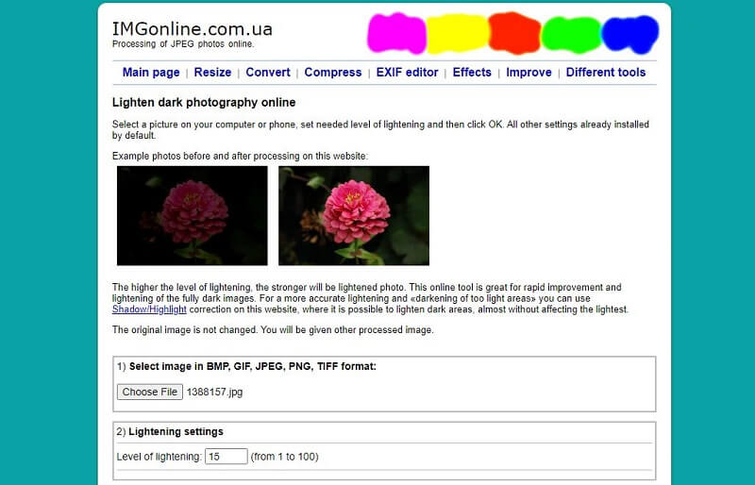Click the green paint blob in header

[x=571, y=35]
